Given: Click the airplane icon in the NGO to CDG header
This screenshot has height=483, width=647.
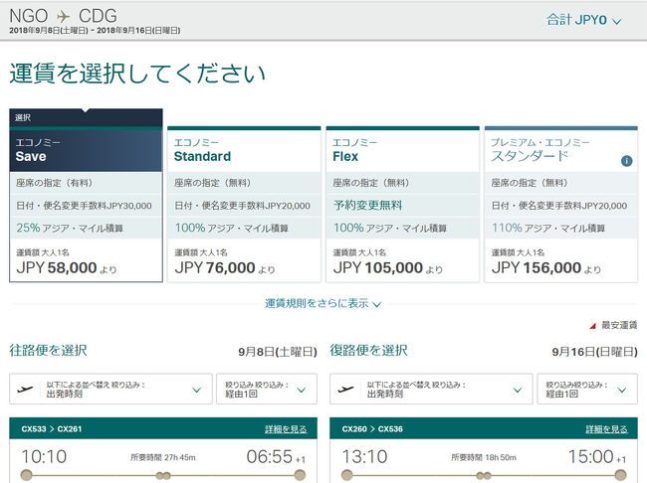Looking at the screenshot, I should (63, 17).
